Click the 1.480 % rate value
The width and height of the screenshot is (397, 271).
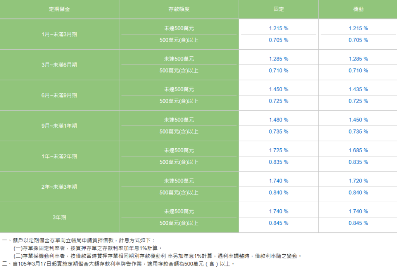click(278, 120)
